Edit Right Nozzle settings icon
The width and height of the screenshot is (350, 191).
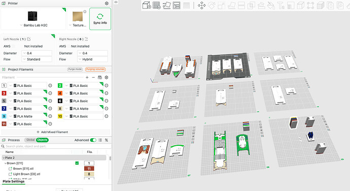pos(86,39)
